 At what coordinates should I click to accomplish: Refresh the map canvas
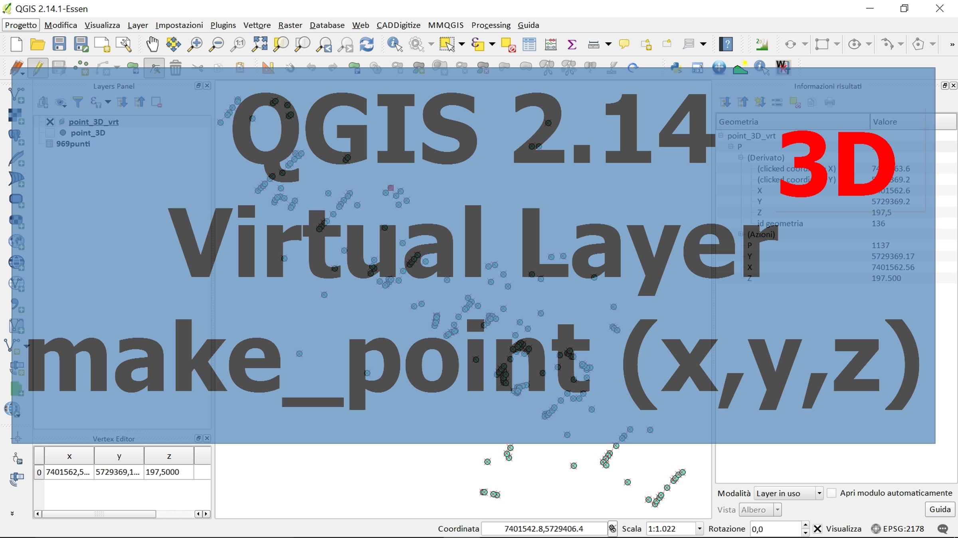366,44
